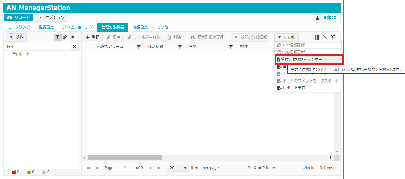405x179 pixels.
Task: Open the その他 tab in the navigation
Action: 162,27
